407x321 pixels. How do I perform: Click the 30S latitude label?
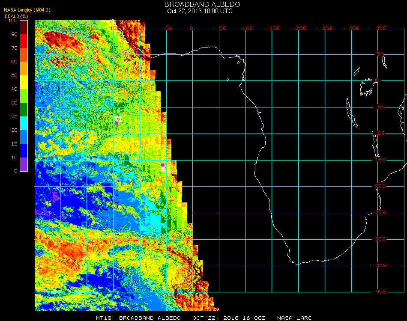(380, 239)
